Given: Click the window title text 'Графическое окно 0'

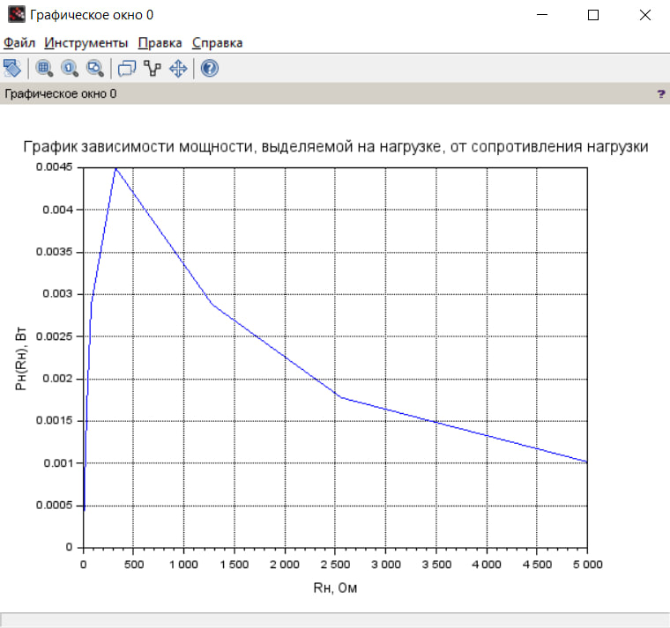Looking at the screenshot, I should [92, 15].
